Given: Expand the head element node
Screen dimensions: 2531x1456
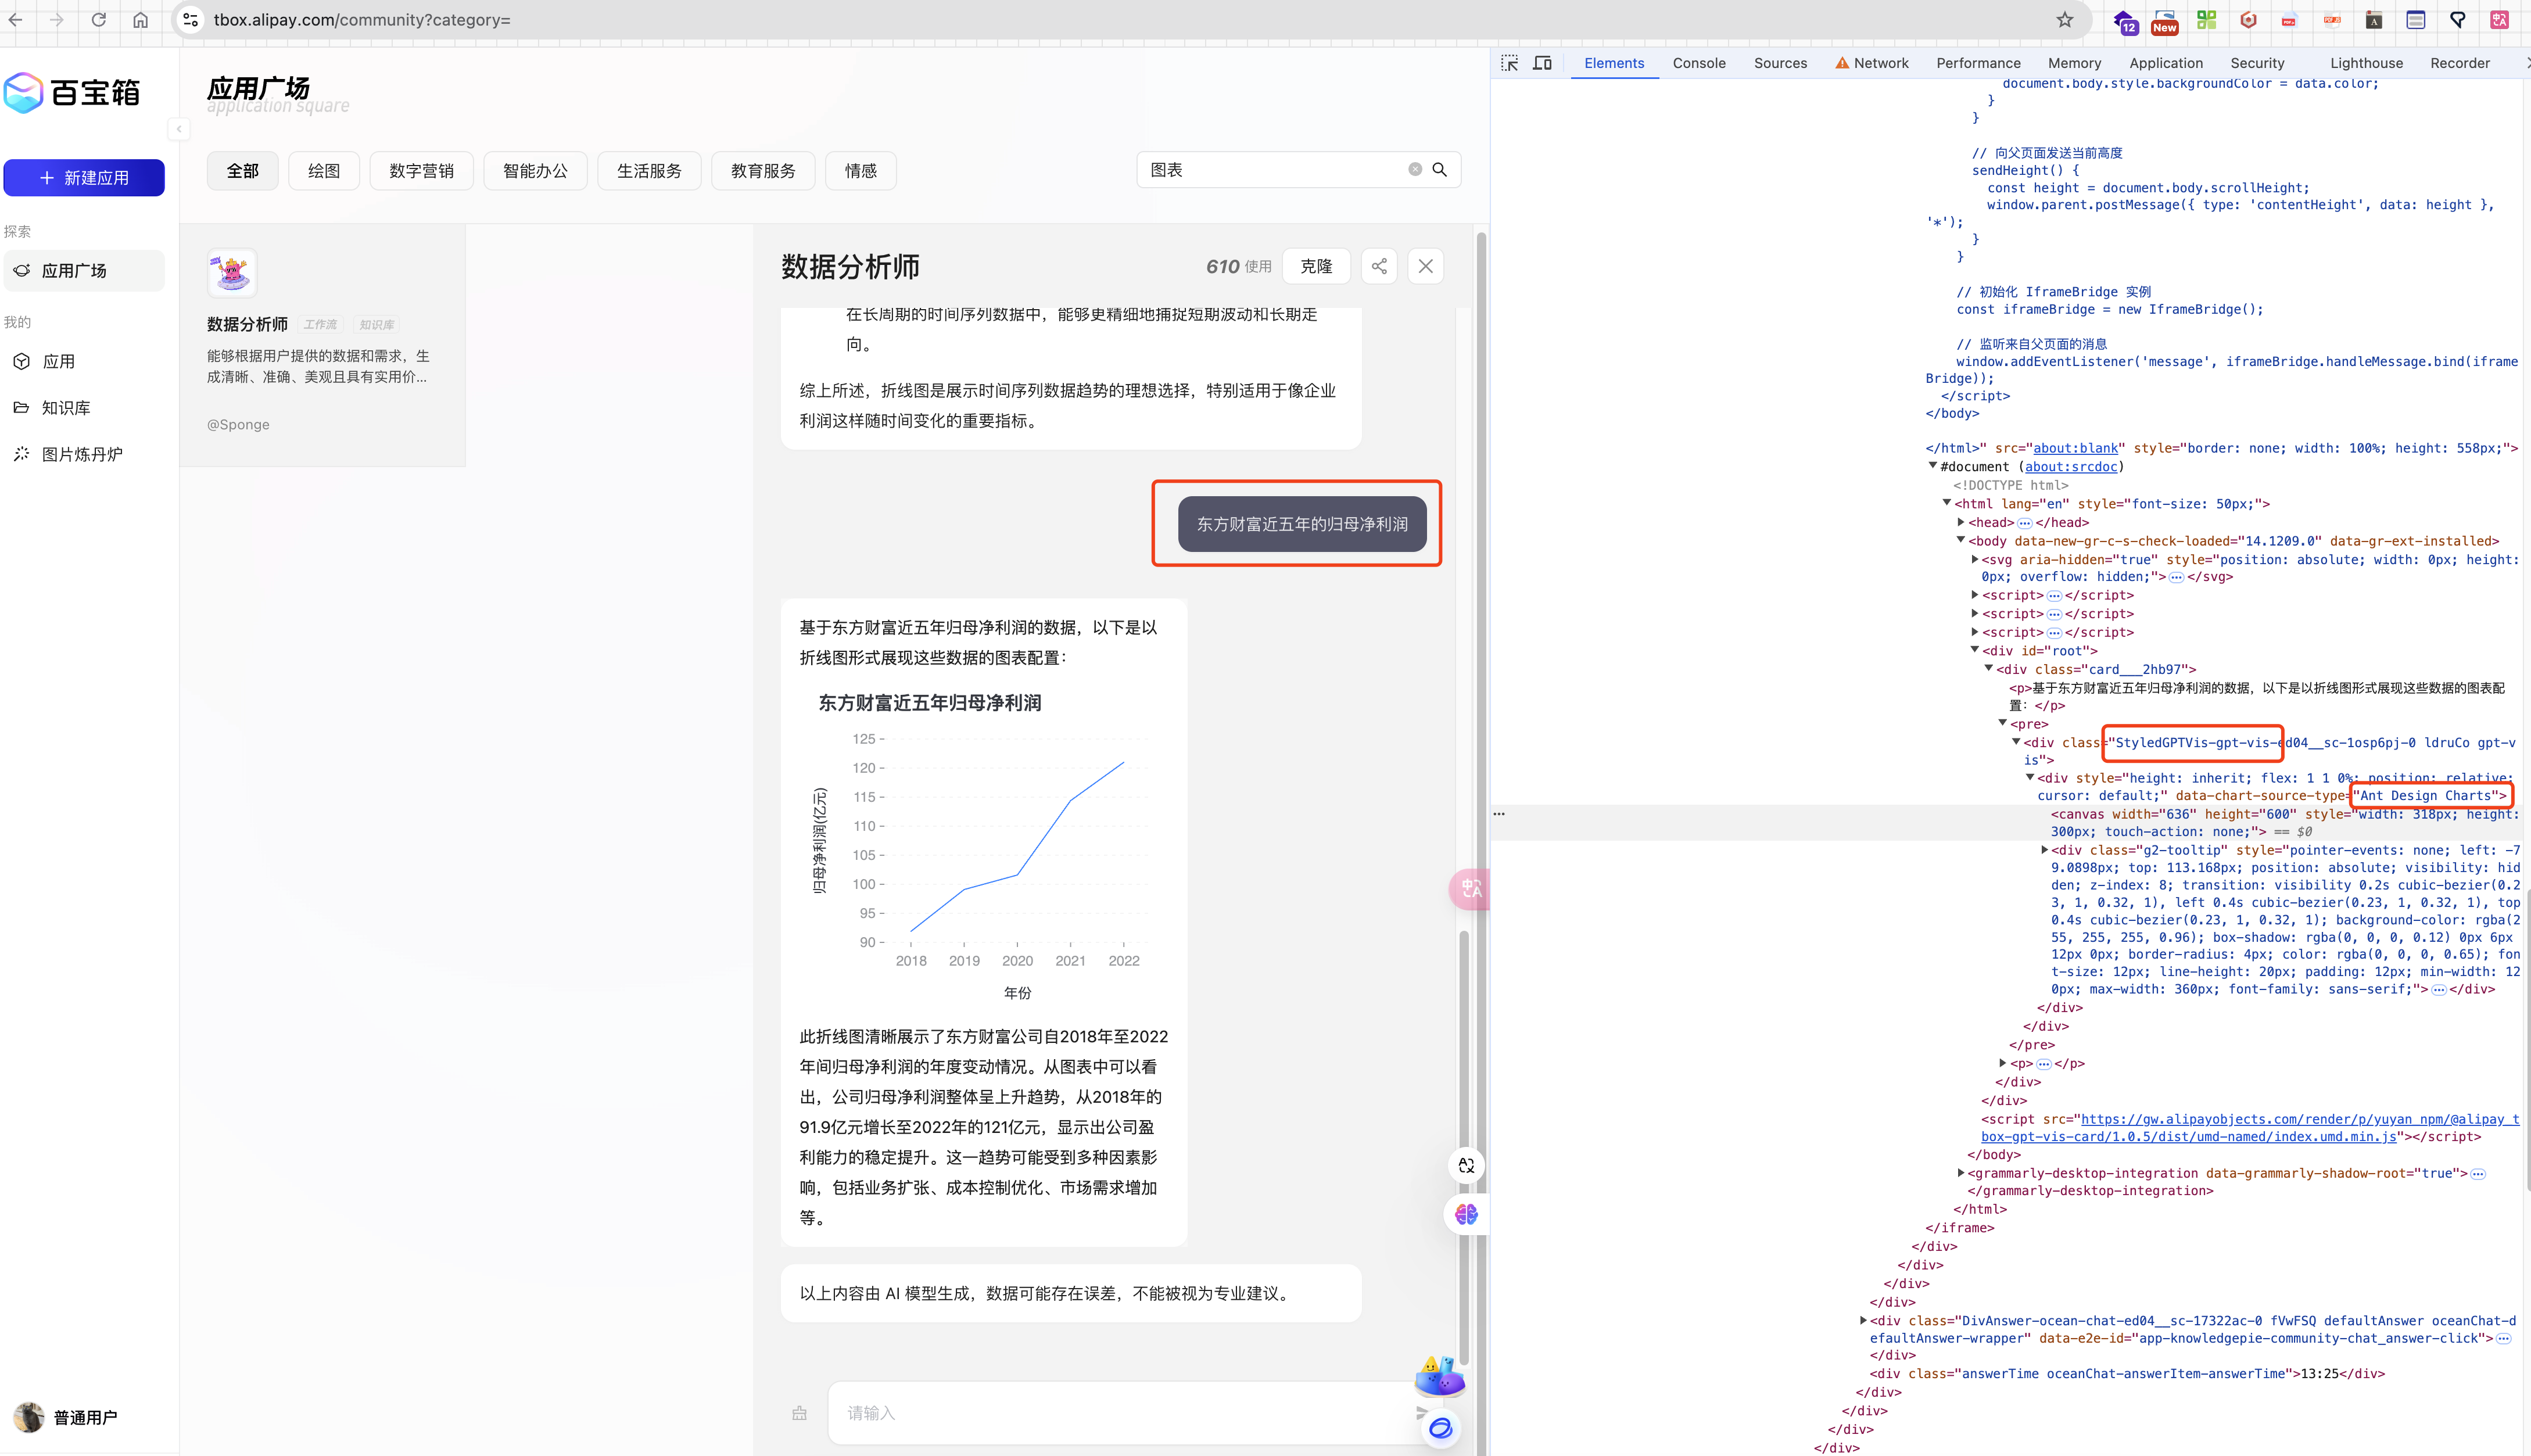Looking at the screenshot, I should coord(1961,522).
